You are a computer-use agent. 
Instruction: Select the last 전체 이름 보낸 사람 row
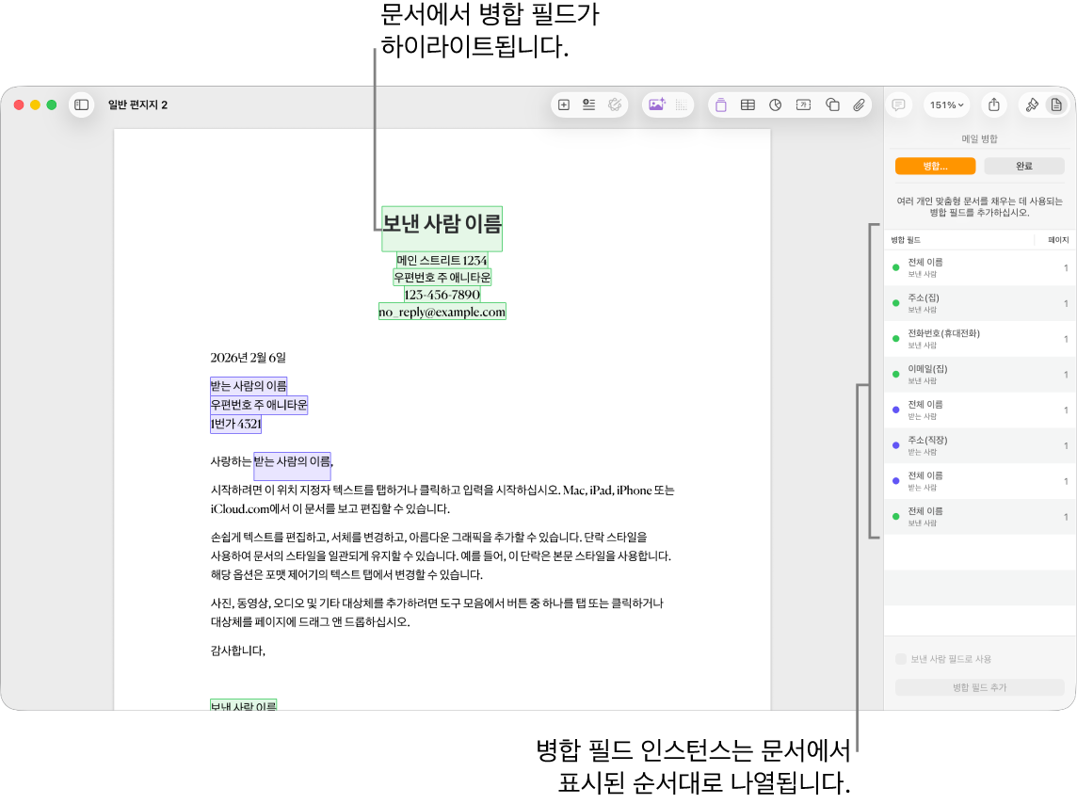(x=979, y=517)
